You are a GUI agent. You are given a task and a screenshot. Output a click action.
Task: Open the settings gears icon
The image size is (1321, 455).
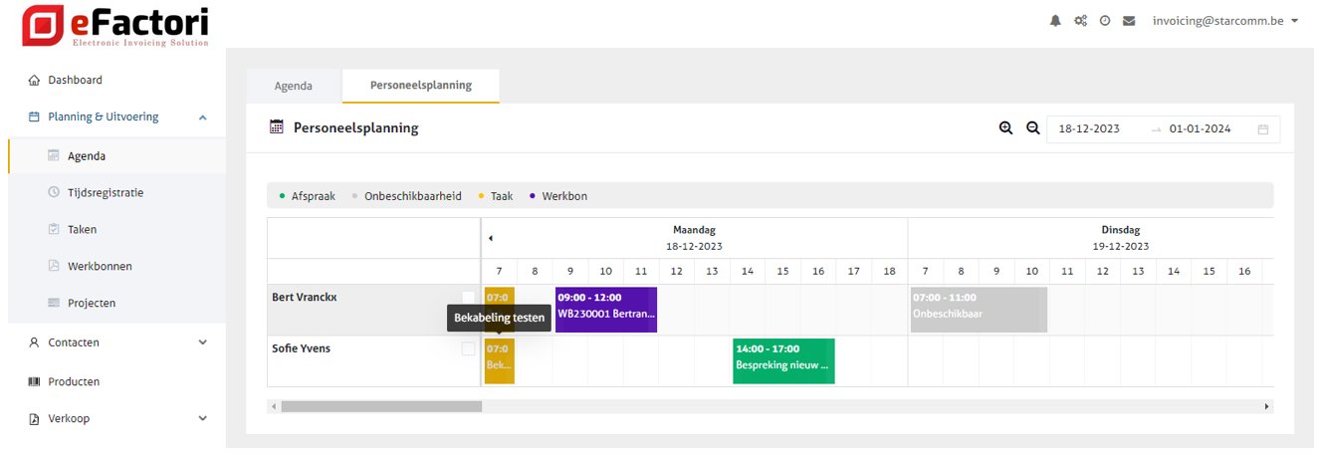(1080, 21)
